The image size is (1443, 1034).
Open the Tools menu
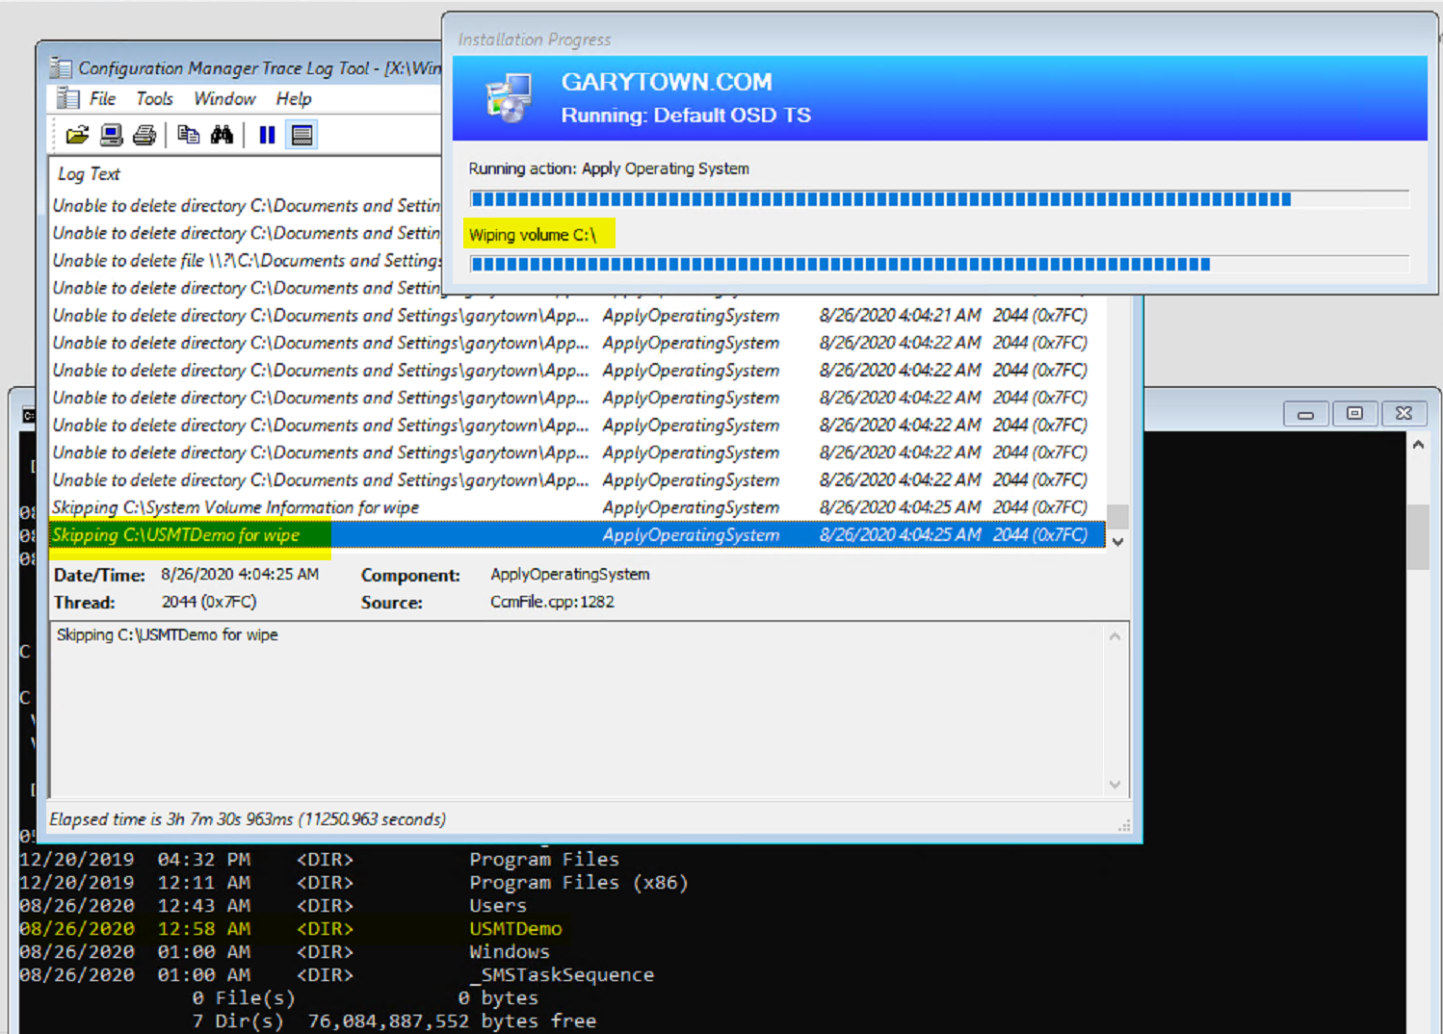pyautogui.click(x=154, y=98)
